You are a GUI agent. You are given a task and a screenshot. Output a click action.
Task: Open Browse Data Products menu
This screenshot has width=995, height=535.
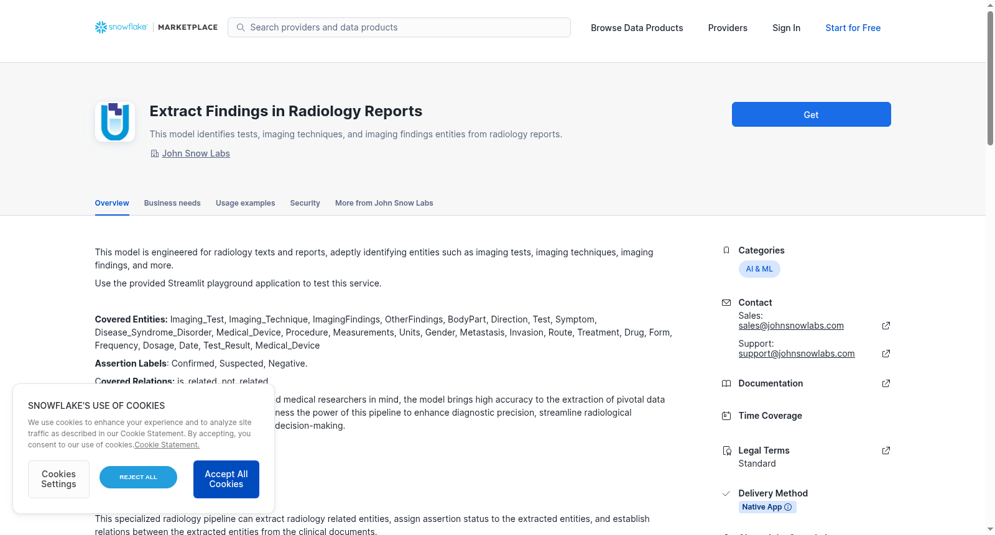click(x=637, y=28)
